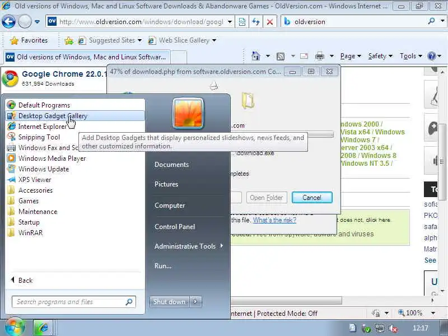
Task: Click the What's the risk? link
Action: click(274, 220)
